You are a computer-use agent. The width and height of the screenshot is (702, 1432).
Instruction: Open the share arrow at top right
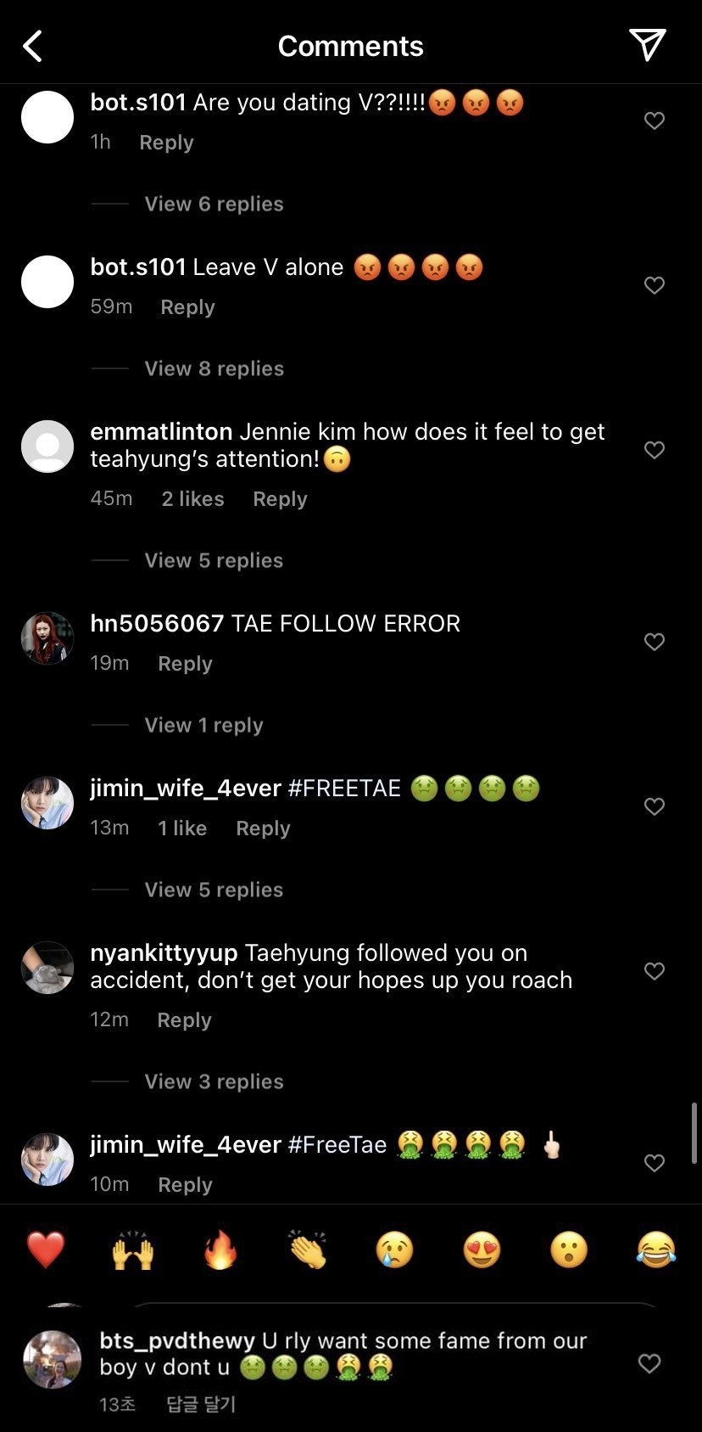[648, 46]
